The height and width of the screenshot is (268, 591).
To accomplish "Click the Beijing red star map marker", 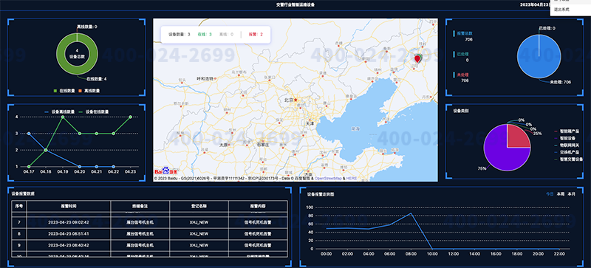I will (x=296, y=100).
